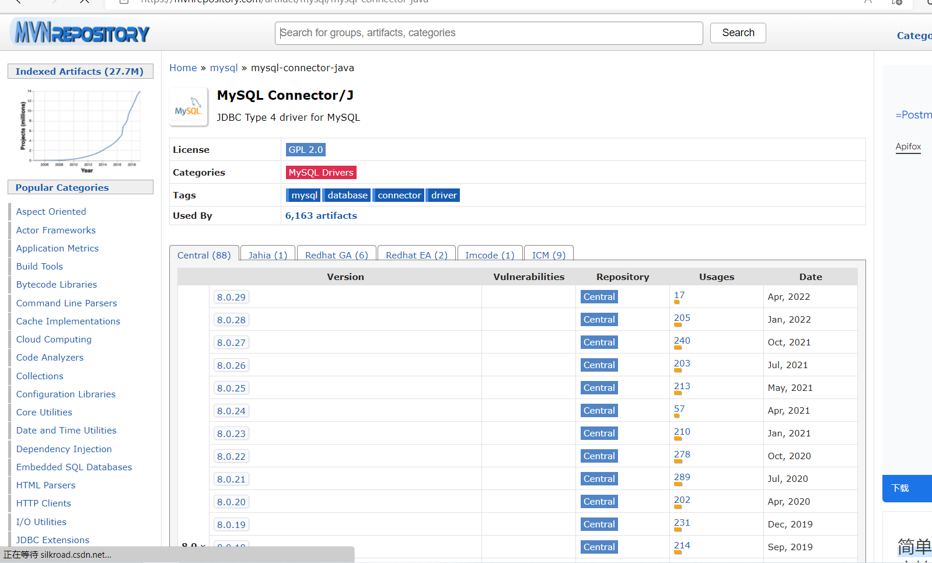Open version 8.0.27
Image resolution: width=932 pixels, height=563 pixels.
coord(231,342)
